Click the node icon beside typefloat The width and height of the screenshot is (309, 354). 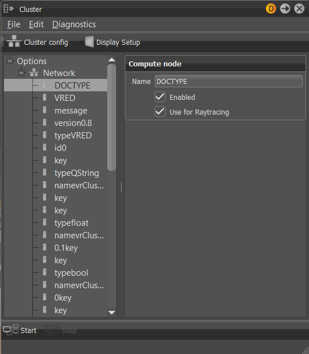click(45, 222)
